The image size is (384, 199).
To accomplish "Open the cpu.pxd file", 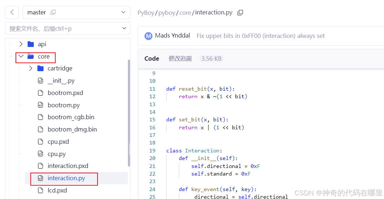I will click(x=58, y=142).
